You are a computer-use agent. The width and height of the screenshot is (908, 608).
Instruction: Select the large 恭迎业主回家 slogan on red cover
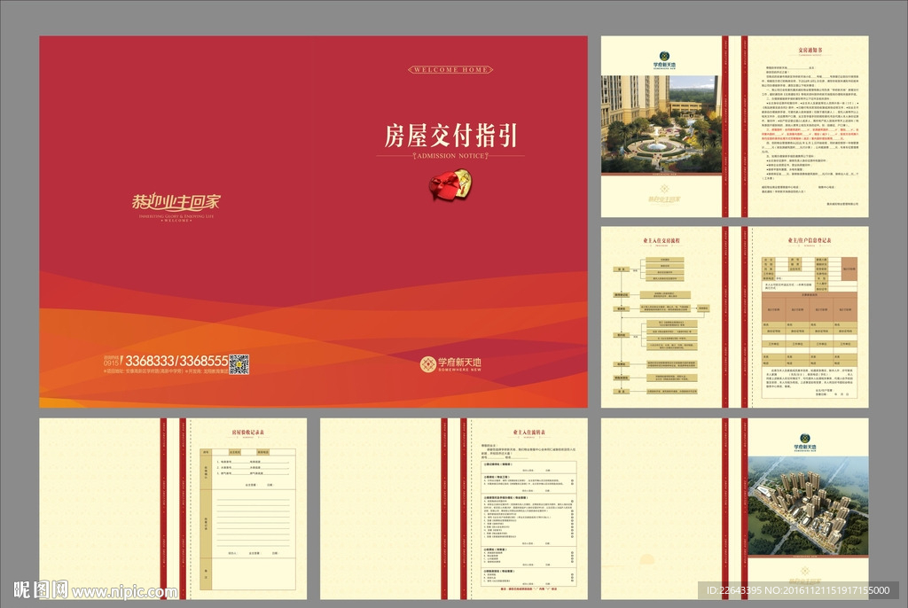coord(176,201)
